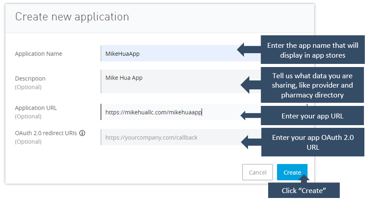Click the "Application URL (Optional)" label
Image resolution: width=372 pixels, height=202 pixels.
coord(36,112)
